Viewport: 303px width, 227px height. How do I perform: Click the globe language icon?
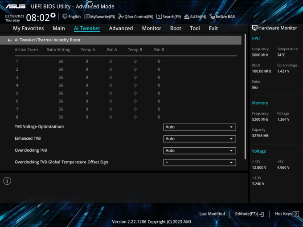(65, 16)
